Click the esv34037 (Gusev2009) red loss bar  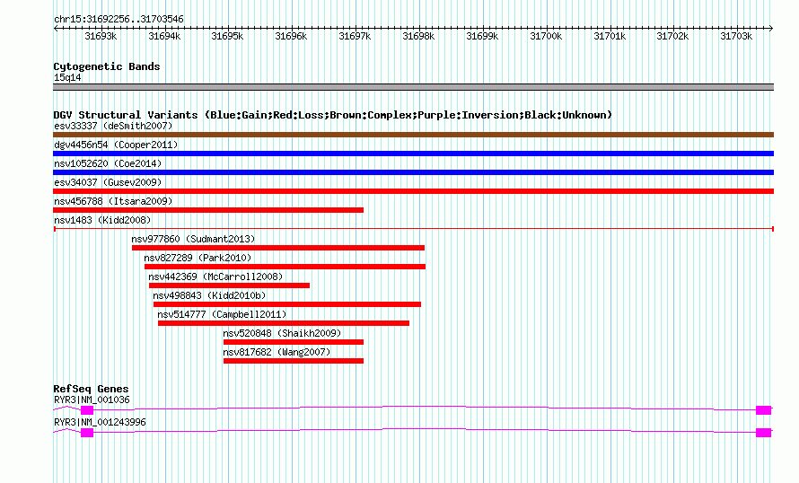(x=413, y=191)
